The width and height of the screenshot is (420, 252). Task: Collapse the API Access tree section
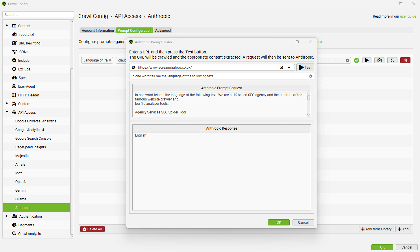[x=7, y=112]
